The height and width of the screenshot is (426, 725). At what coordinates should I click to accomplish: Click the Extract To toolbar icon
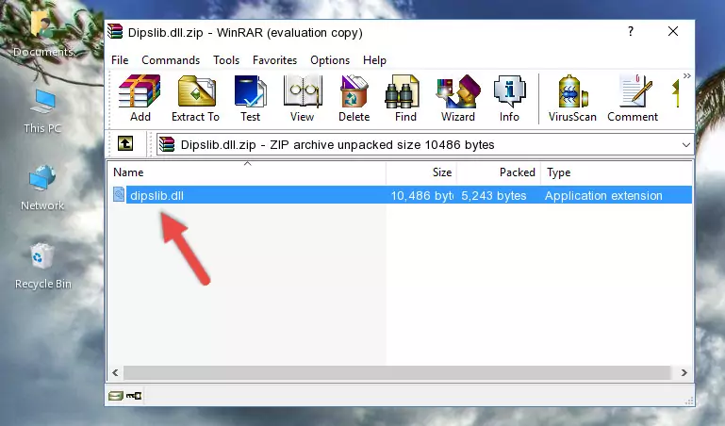(195, 98)
